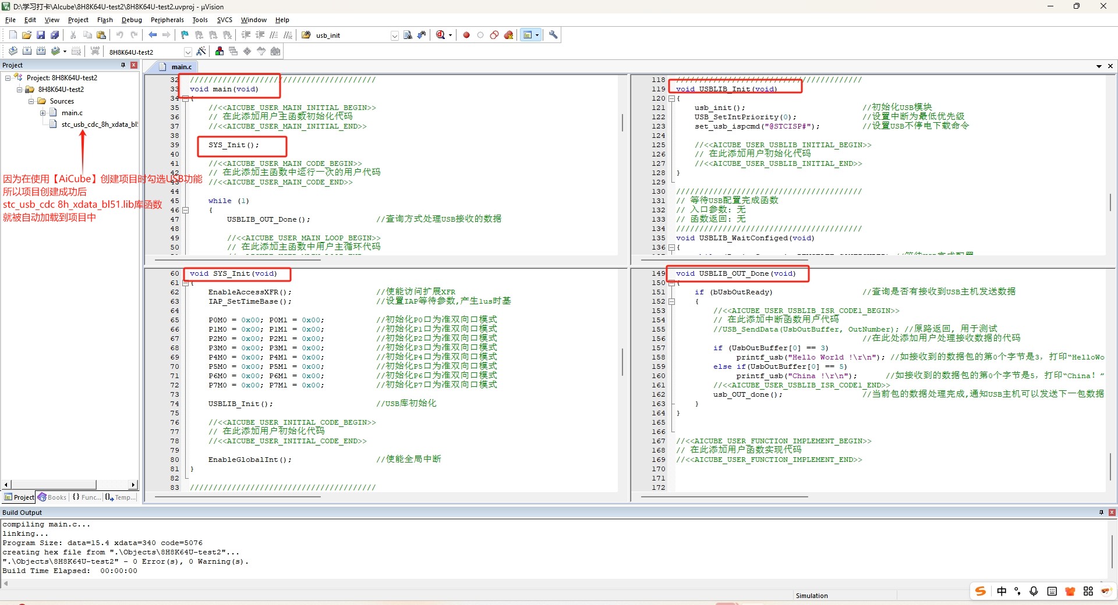Insert a bookmark at the current line
Image resolution: width=1118 pixels, height=605 pixels.
(x=185, y=35)
